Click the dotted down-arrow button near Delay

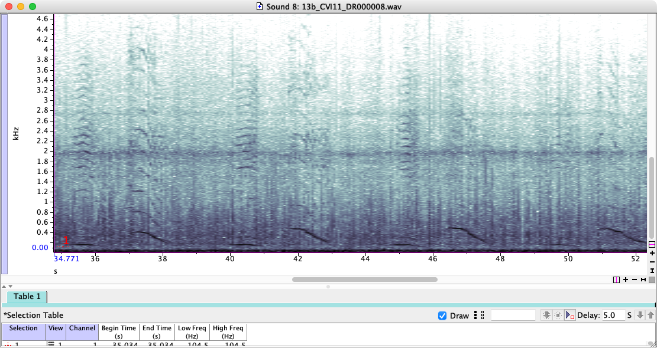[x=546, y=316]
